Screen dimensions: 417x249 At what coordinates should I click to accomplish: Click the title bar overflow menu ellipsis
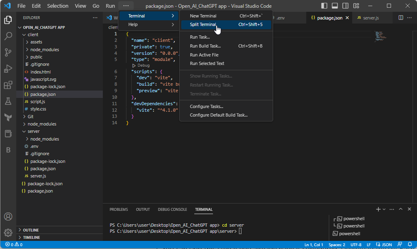click(126, 6)
